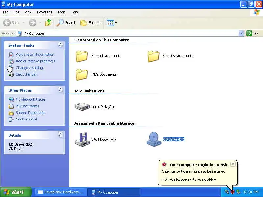Close the security warning balloon
Screen dimensions: 263x197
(x=233, y=164)
